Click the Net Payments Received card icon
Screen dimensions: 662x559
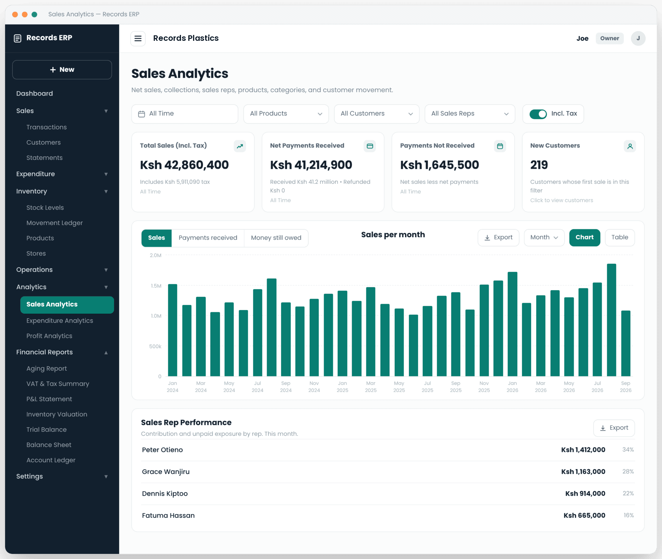pos(370,146)
